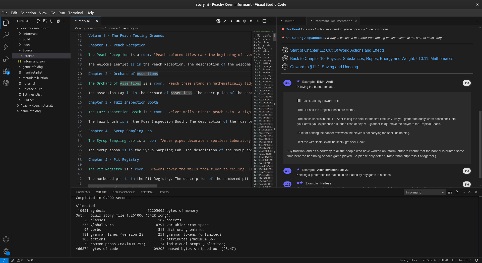Screen dimensions: 482x263
Task: Click the shield person icon in editor toolbar
Action: pyautogui.click(x=251, y=21)
